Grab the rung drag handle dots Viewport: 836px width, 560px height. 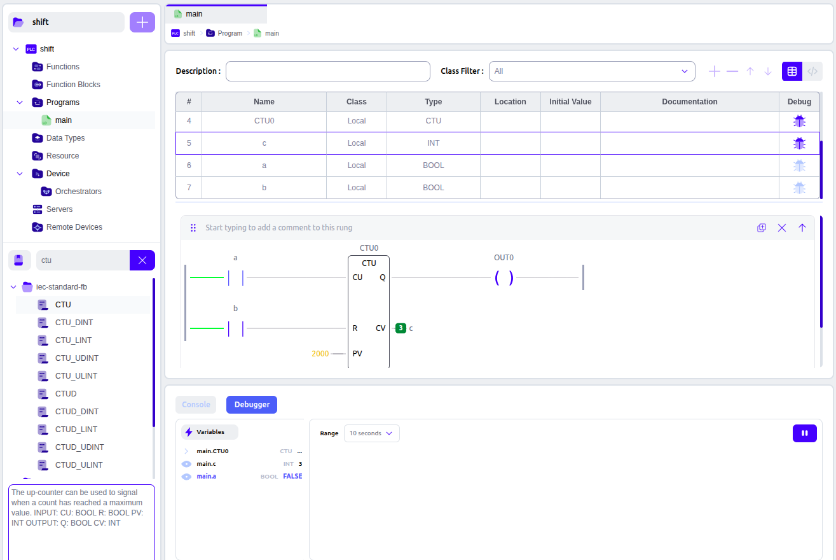(193, 228)
